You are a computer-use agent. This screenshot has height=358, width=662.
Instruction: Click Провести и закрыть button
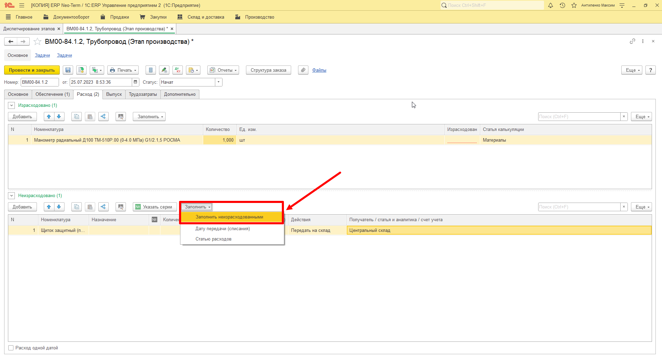(32, 70)
